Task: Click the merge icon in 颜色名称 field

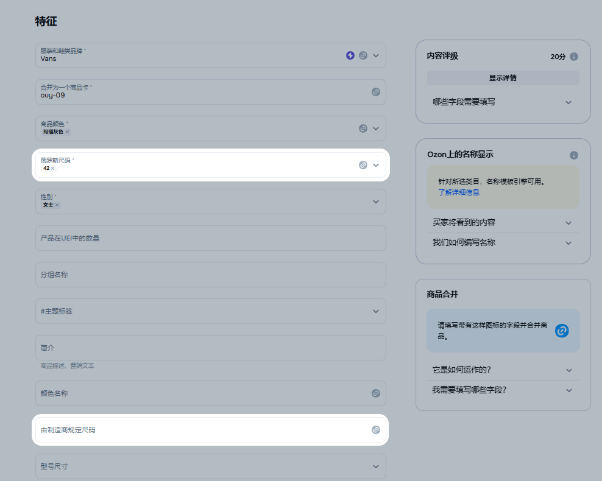Action: tap(376, 393)
